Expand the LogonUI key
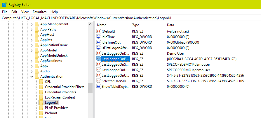Screen dimensions: 261x118 point(36,103)
